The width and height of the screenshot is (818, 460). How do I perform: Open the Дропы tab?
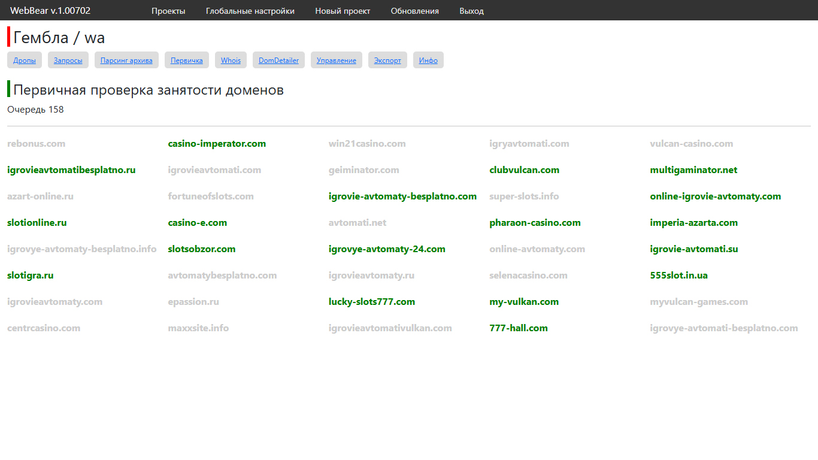point(25,60)
